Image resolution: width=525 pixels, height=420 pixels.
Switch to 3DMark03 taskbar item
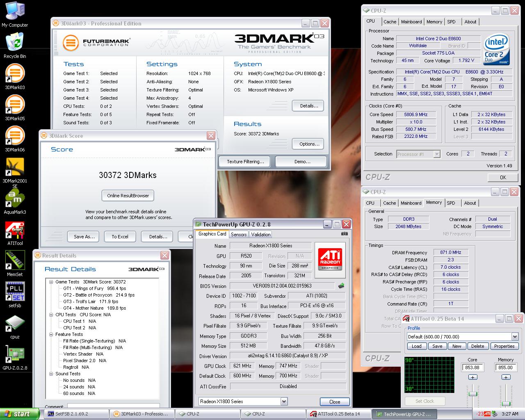[143, 414]
